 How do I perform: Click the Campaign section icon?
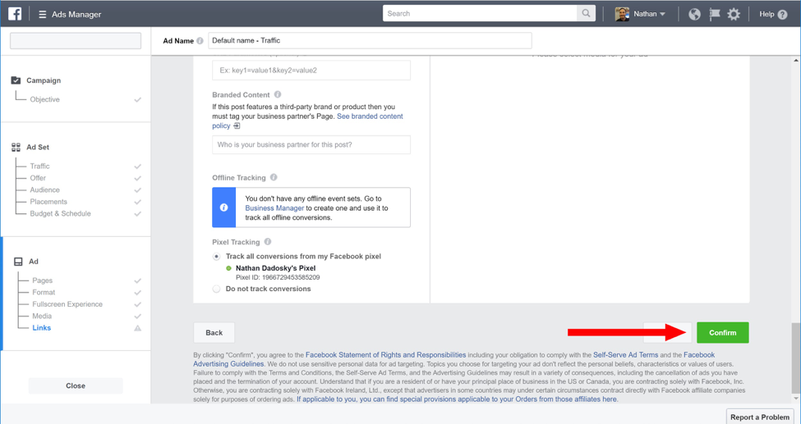pyautogui.click(x=16, y=80)
